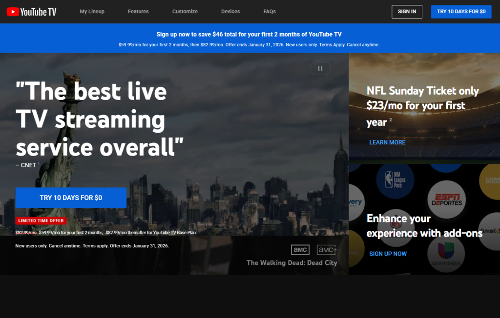Click hero TRY 10 DAYS FOR $0 button
The image size is (500, 318).
[71, 198]
